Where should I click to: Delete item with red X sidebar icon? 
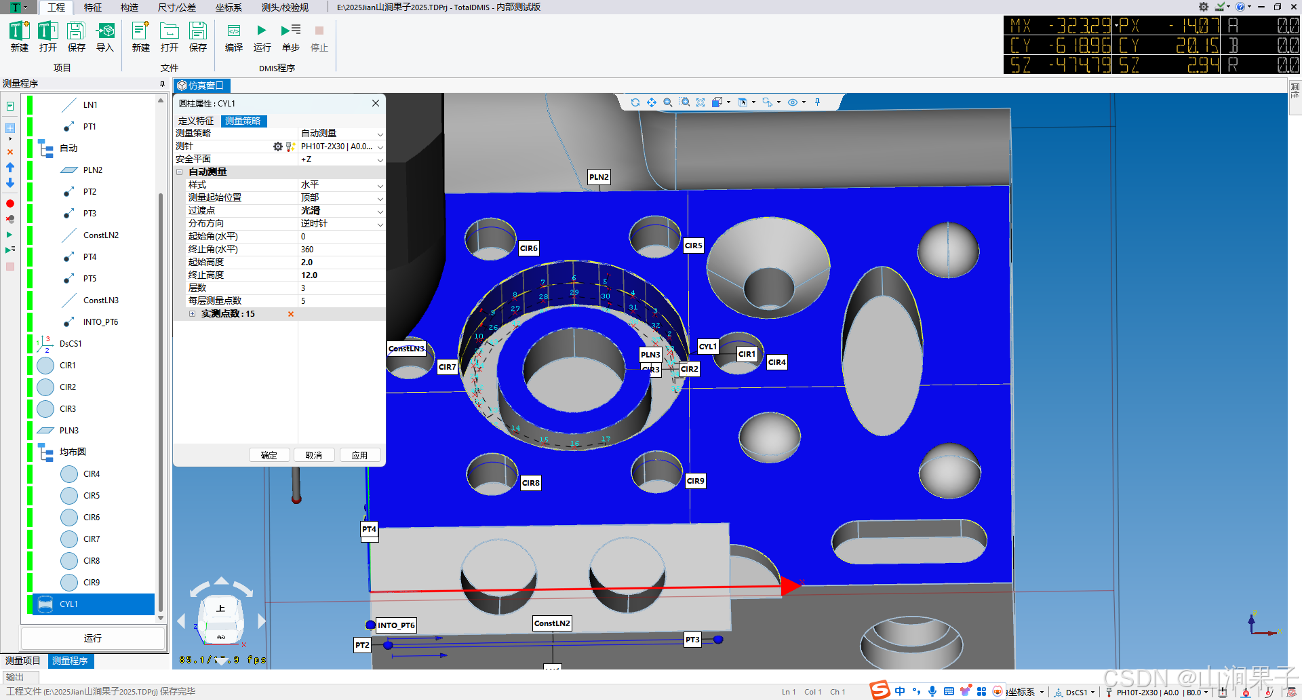[10, 152]
